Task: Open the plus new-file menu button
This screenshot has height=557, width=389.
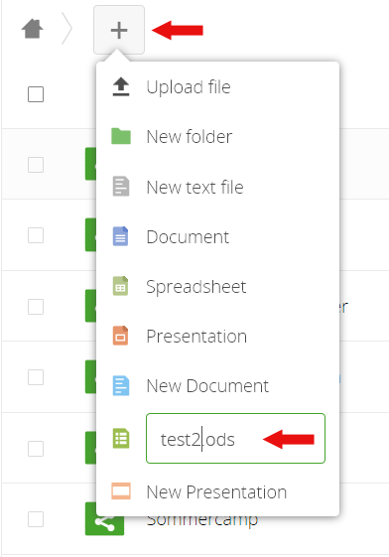Action: (x=119, y=30)
